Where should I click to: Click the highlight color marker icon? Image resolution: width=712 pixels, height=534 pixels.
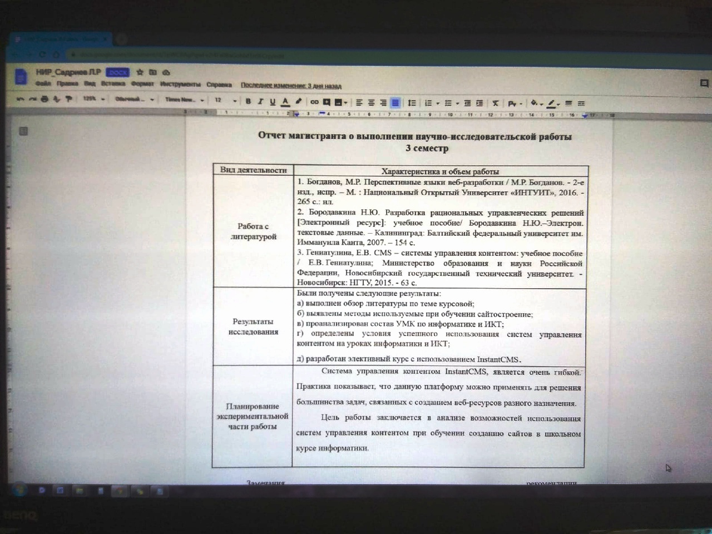(299, 101)
